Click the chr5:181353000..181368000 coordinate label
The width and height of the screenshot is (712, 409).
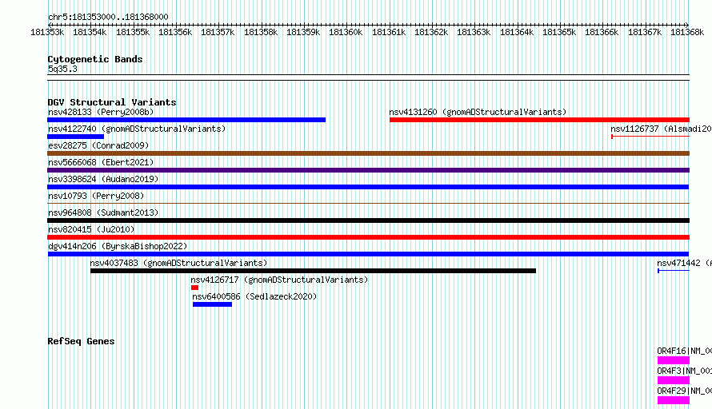point(108,17)
